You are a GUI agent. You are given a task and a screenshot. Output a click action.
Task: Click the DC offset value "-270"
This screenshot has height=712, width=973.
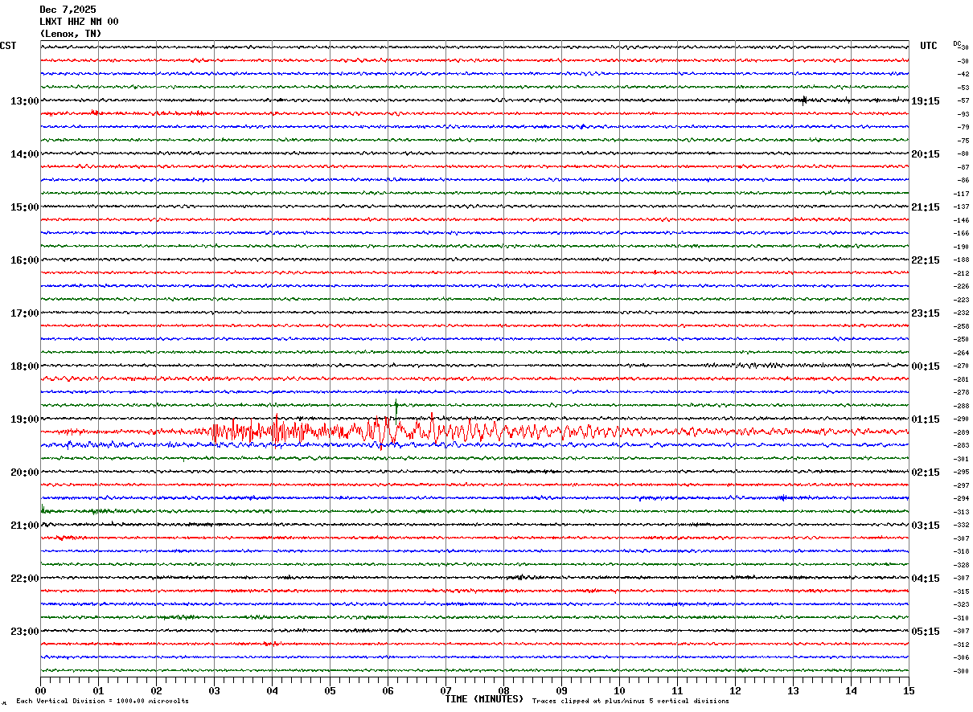pyautogui.click(x=961, y=366)
